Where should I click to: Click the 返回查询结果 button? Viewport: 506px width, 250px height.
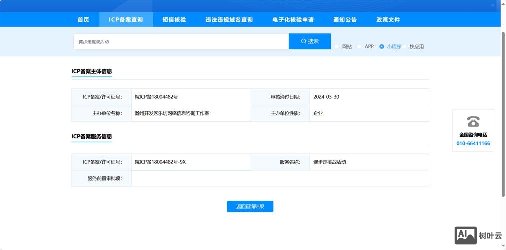[x=250, y=207]
